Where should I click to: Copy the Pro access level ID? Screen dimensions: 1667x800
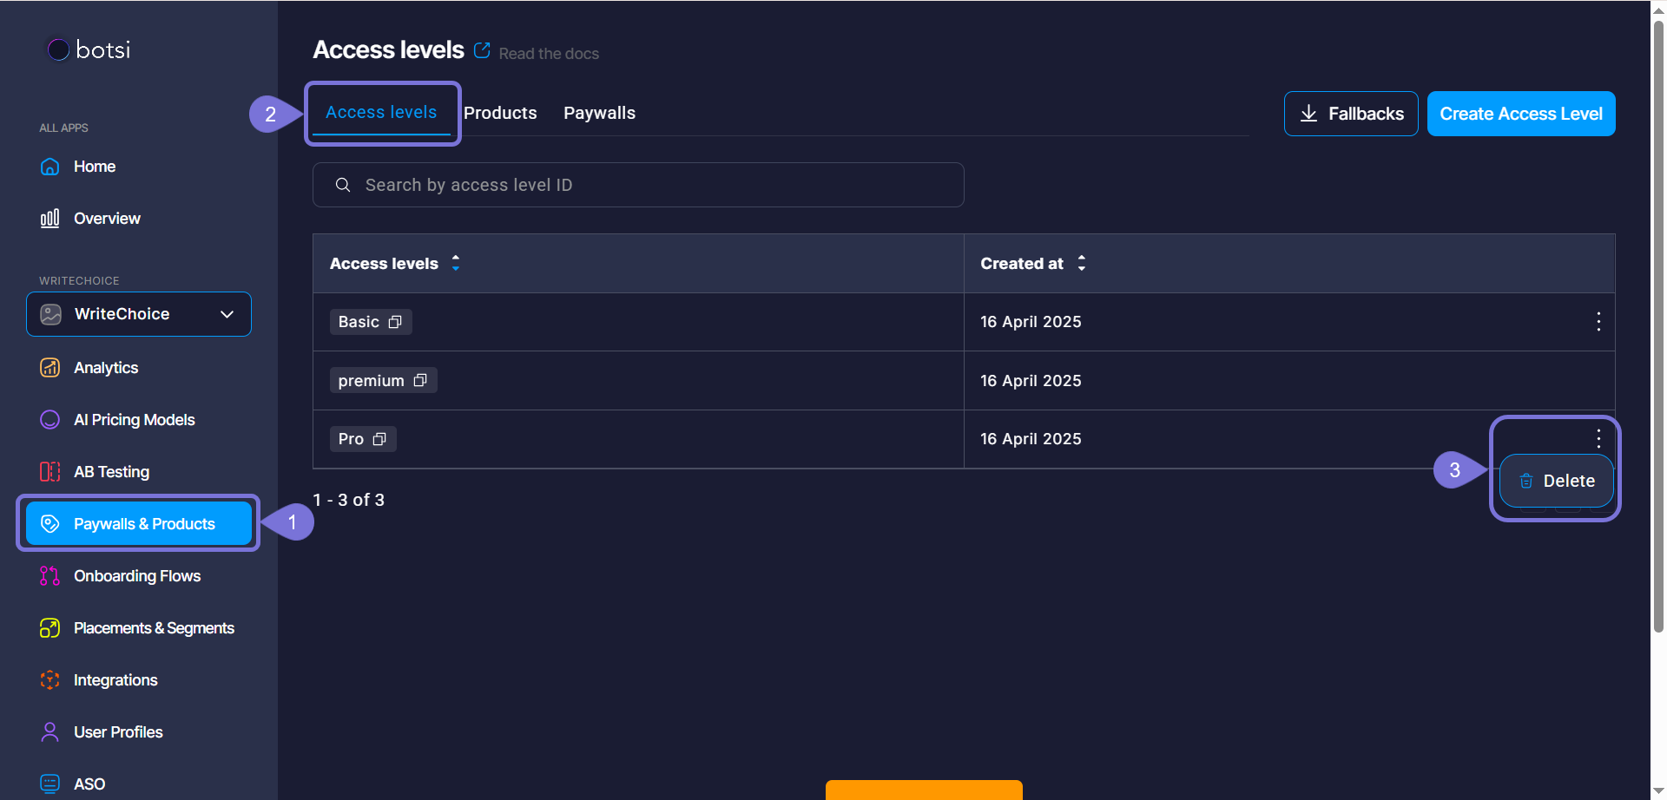click(x=379, y=439)
